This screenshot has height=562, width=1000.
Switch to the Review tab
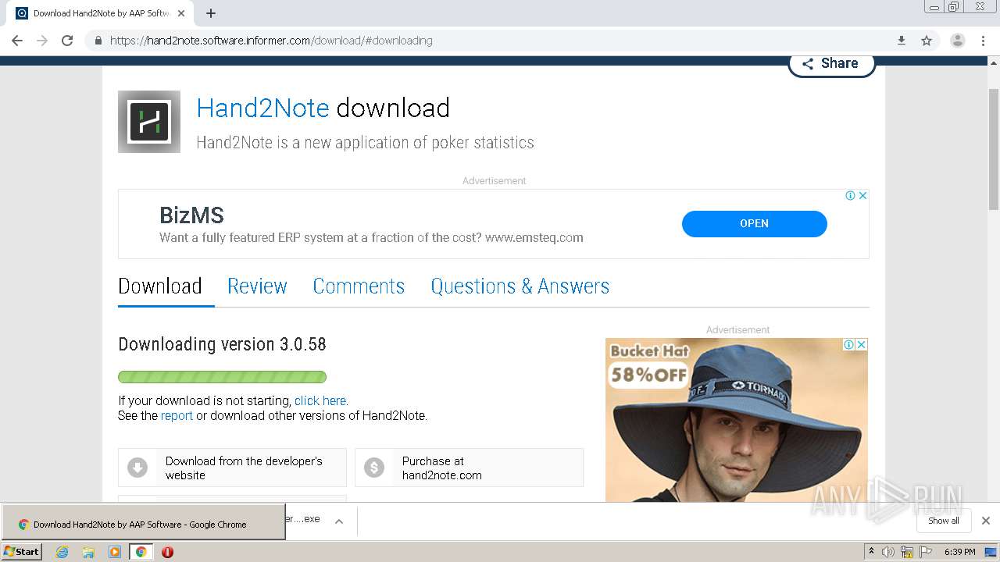pos(257,286)
